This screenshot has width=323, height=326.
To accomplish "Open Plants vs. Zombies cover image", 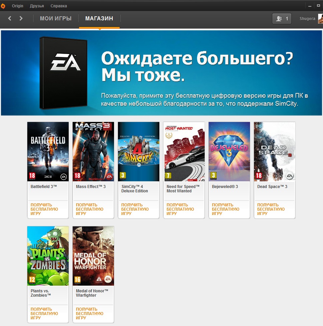I will (48, 256).
